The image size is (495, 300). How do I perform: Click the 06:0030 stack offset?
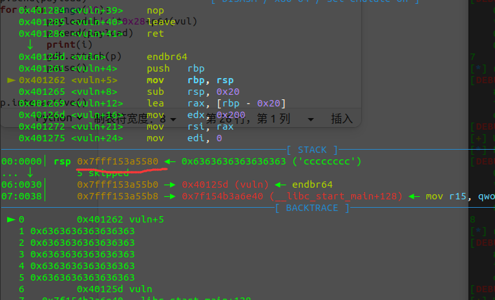tap(21, 185)
